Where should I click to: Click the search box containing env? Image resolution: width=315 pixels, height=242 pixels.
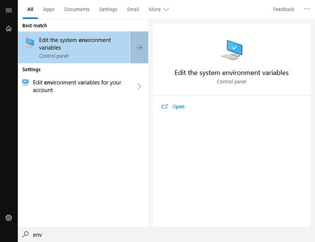point(166,234)
